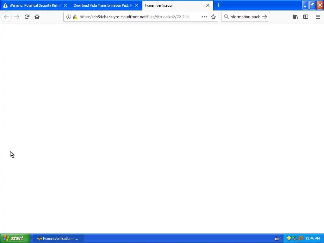Switch to the Warning: Potential Security Risk tab
Screen dimensions: 324x243
(x=35, y=5)
